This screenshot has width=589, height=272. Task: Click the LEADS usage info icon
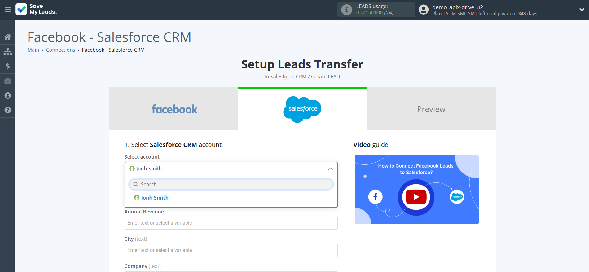click(346, 10)
